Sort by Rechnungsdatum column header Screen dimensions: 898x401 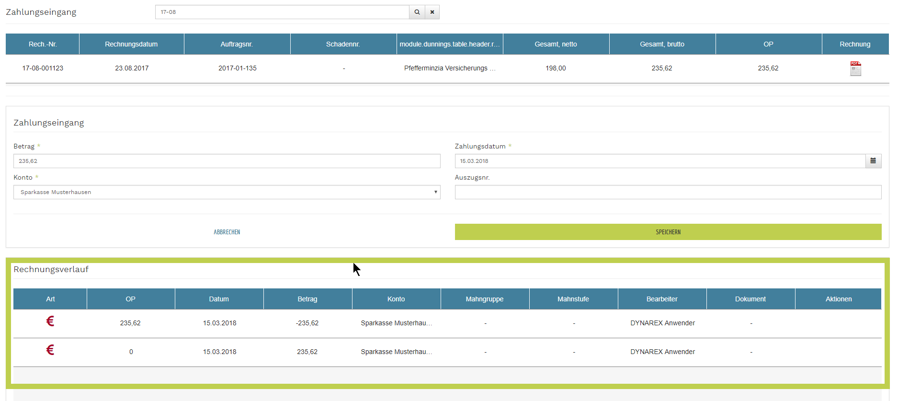131,44
